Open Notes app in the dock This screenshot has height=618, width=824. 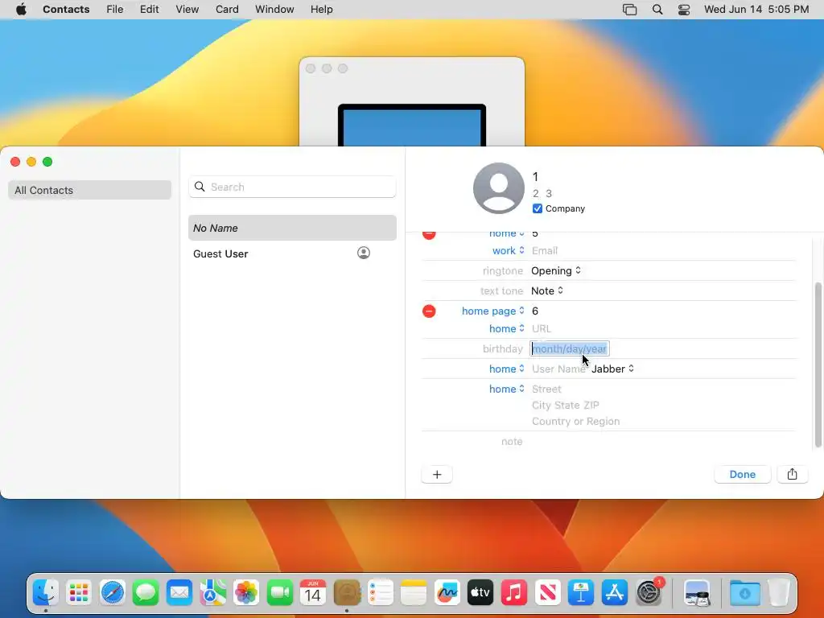414,593
